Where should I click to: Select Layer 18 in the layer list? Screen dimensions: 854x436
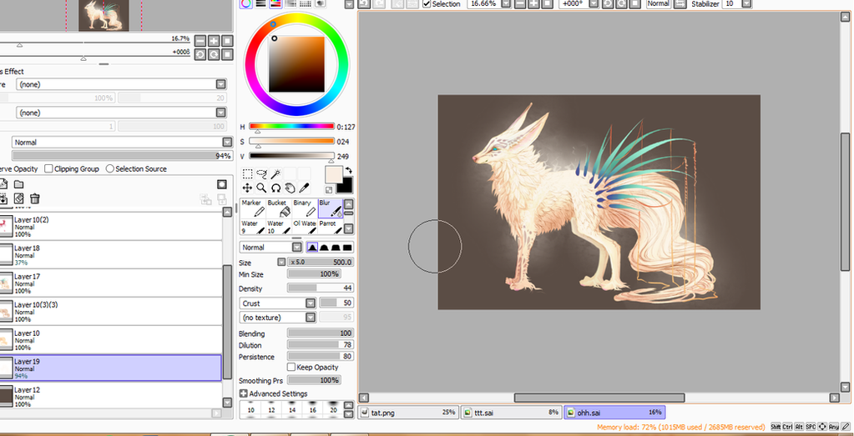[110, 255]
